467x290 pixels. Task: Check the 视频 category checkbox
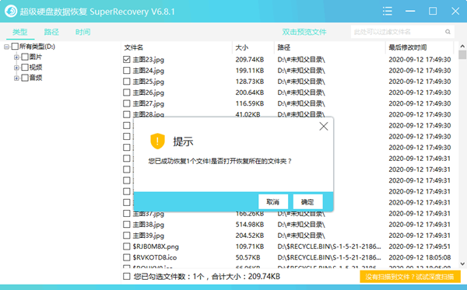point(25,67)
